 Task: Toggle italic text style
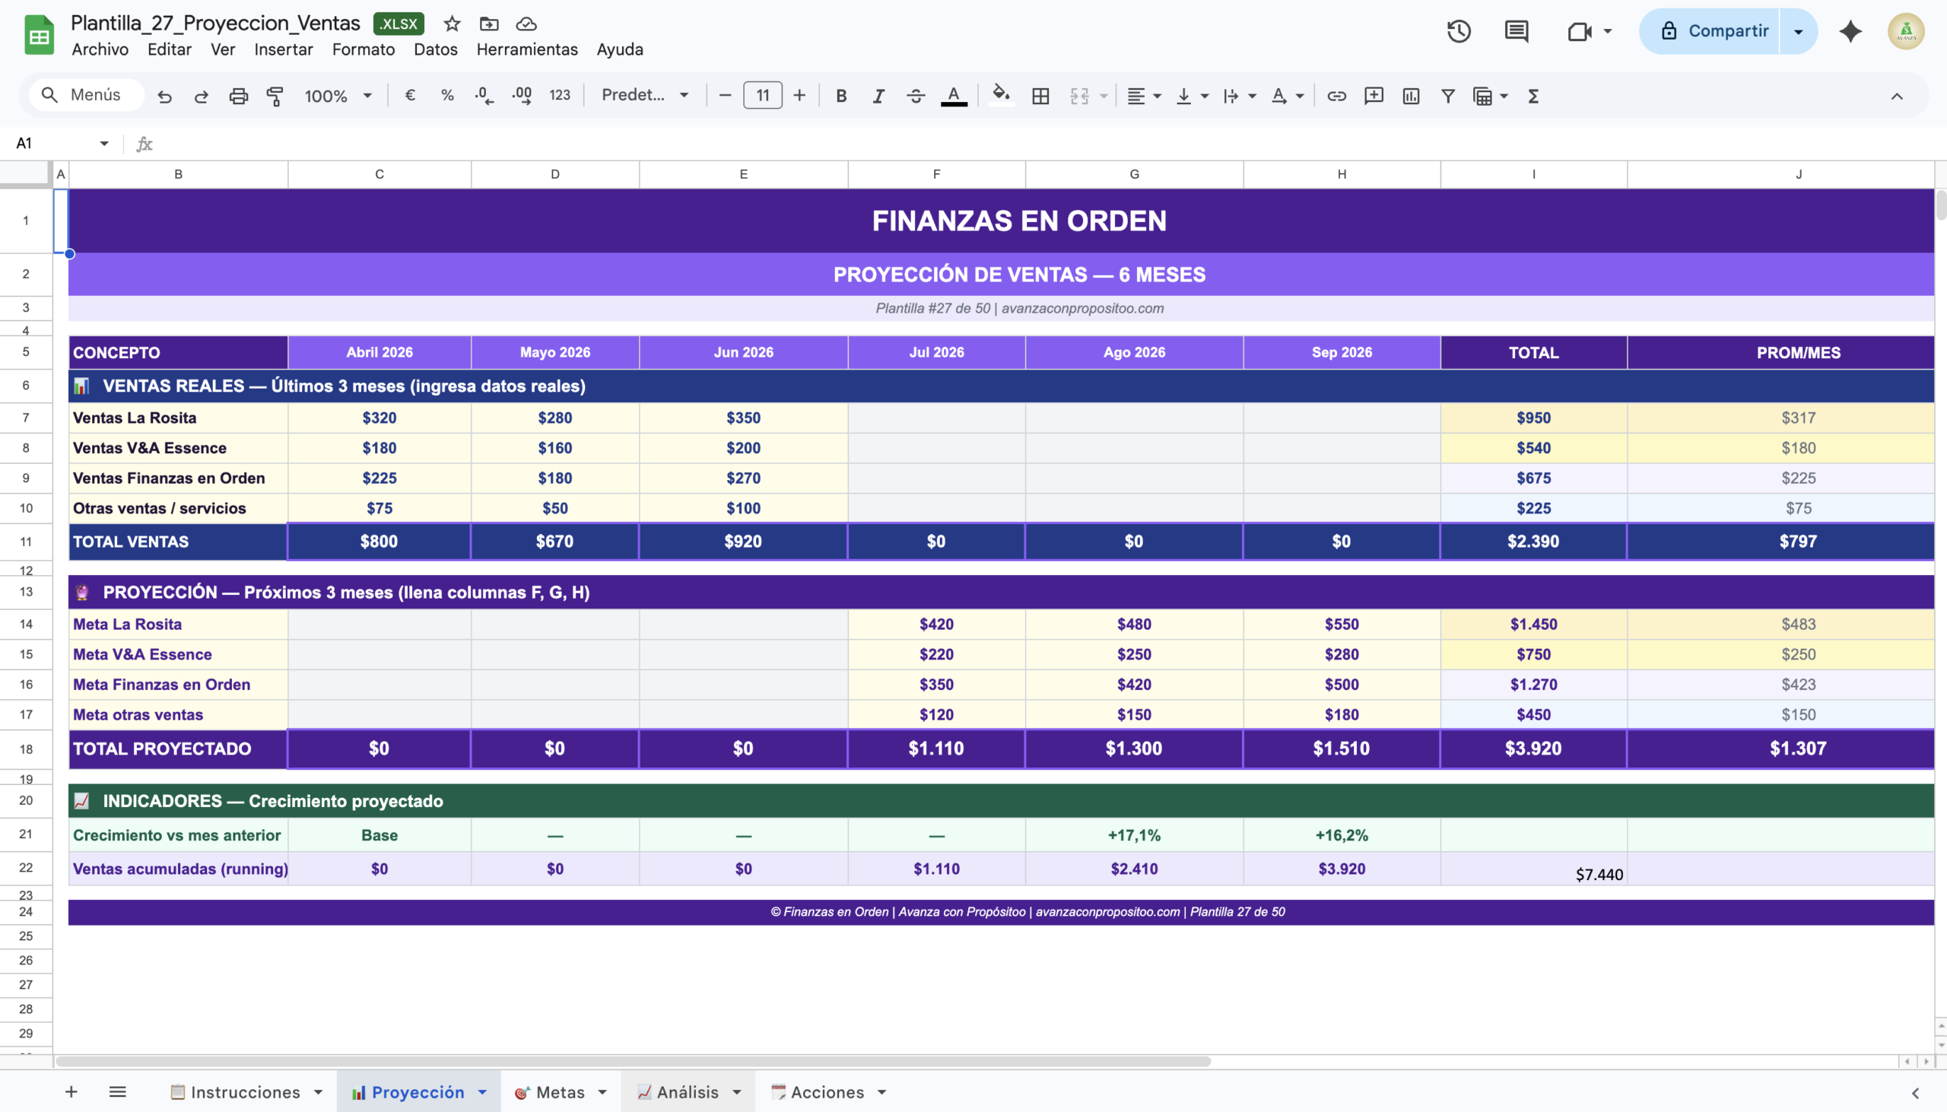click(878, 97)
